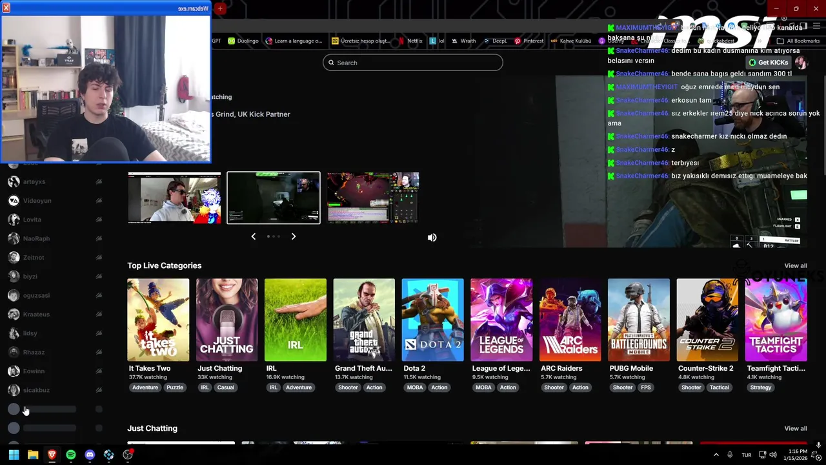This screenshot has height=465, width=826.
Task: Open the Duolingo bookmark
Action: click(243, 41)
